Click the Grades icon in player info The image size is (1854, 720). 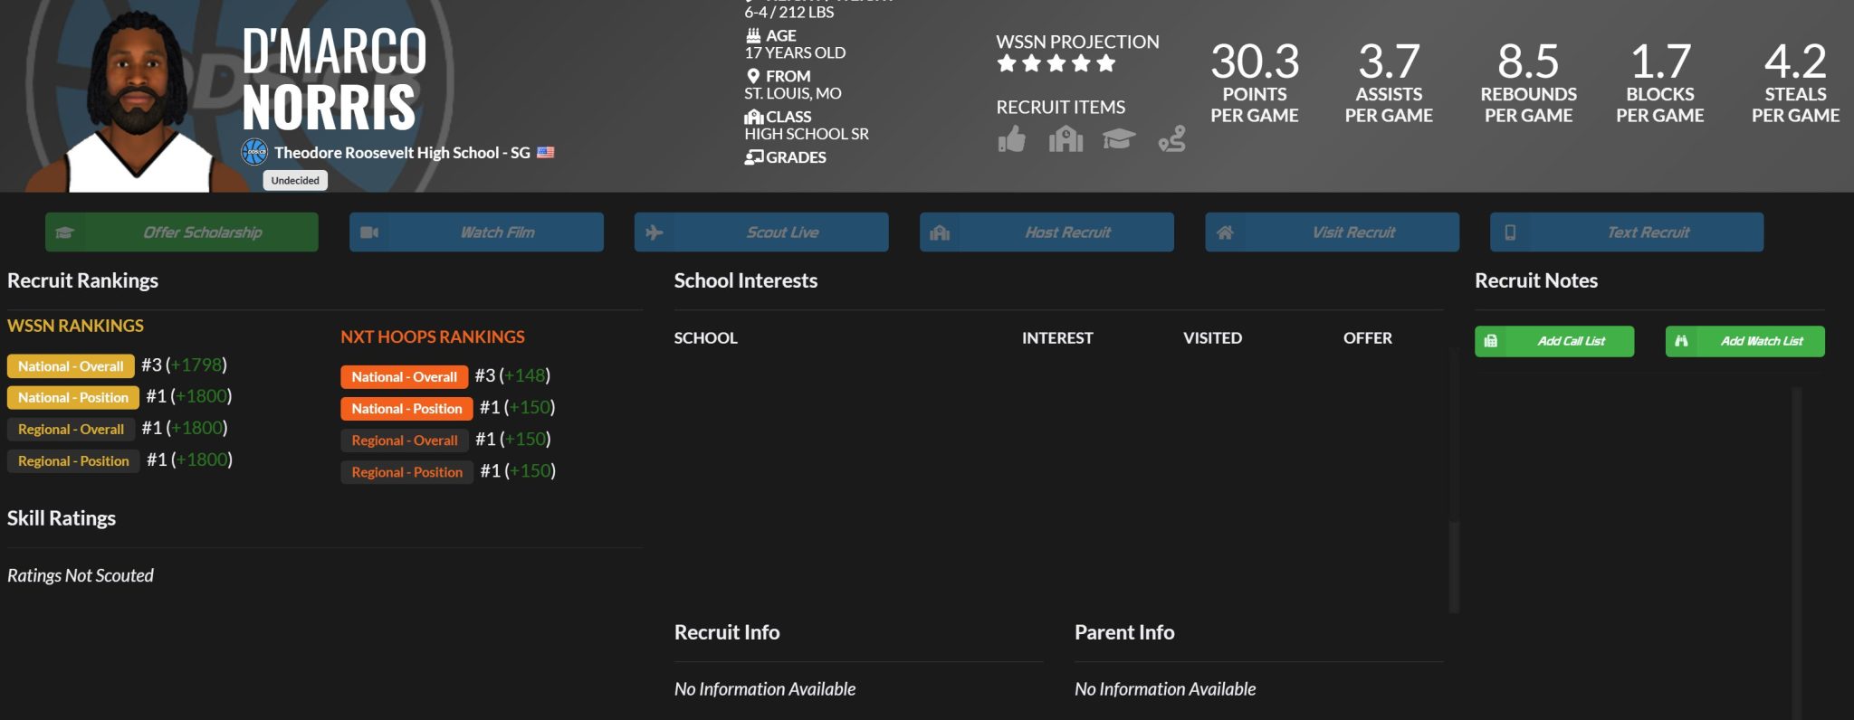coord(753,157)
